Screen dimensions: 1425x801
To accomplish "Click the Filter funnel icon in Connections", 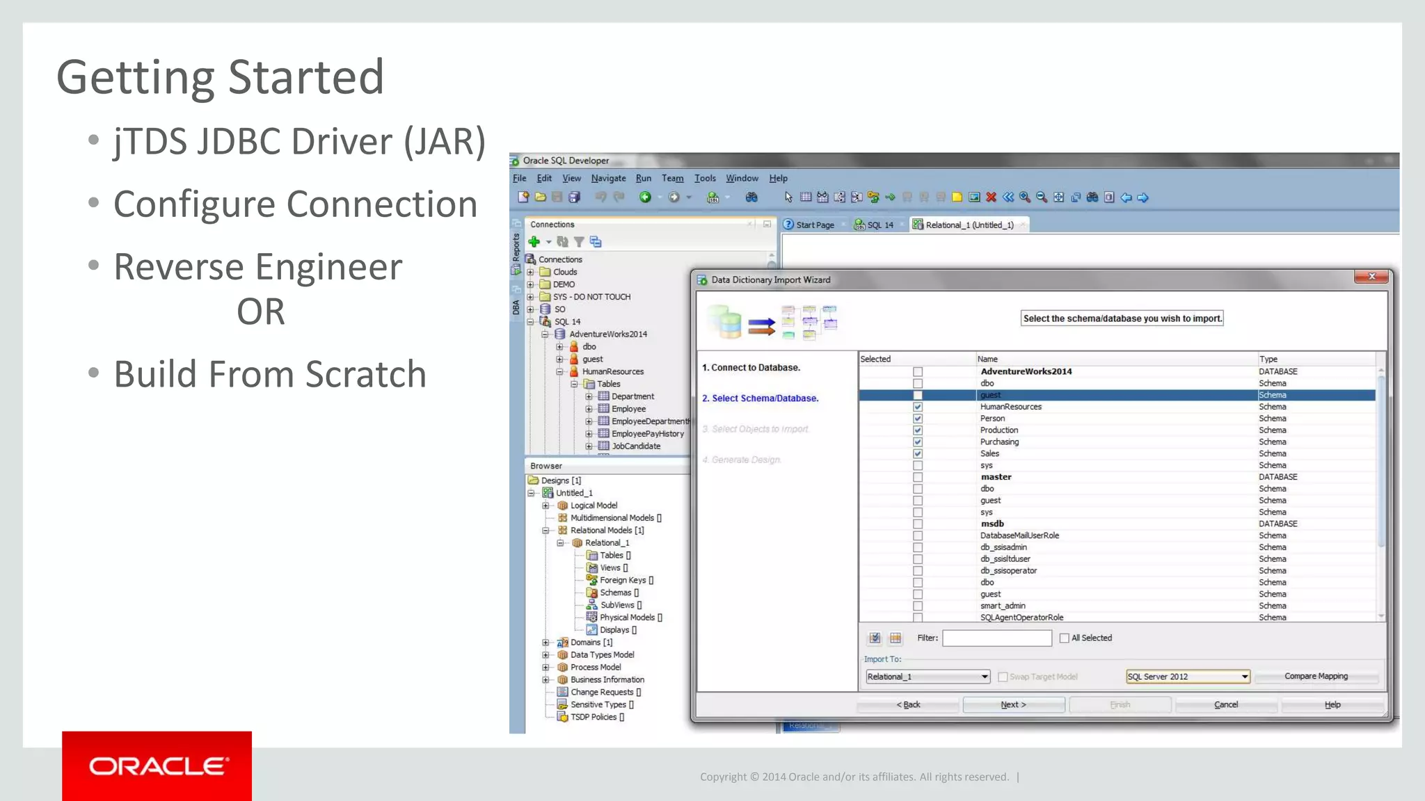I will point(579,242).
